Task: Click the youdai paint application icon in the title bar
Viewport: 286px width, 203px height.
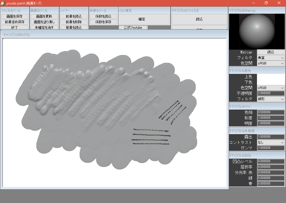Action: point(3,3)
